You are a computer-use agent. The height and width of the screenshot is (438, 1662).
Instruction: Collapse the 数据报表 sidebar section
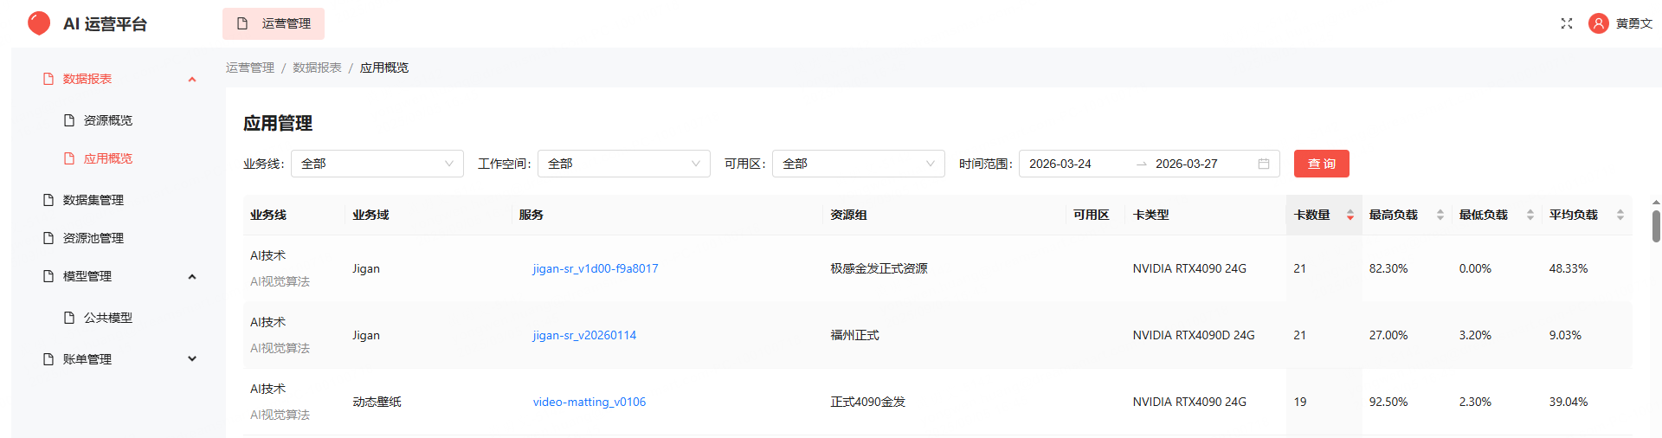192,80
